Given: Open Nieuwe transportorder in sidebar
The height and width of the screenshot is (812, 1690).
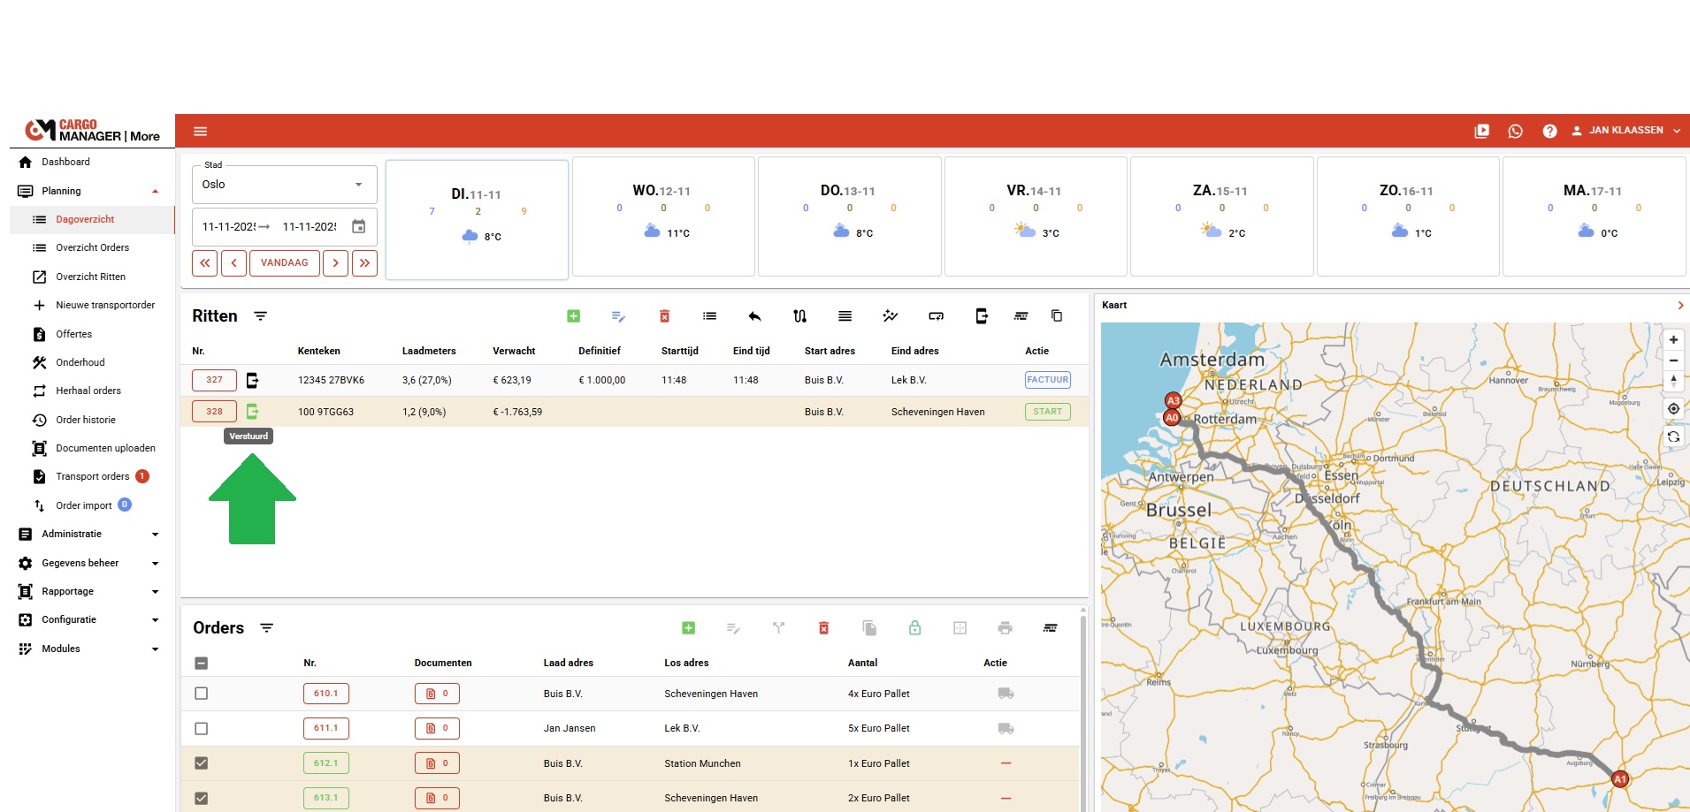Looking at the screenshot, I should pyautogui.click(x=105, y=306).
